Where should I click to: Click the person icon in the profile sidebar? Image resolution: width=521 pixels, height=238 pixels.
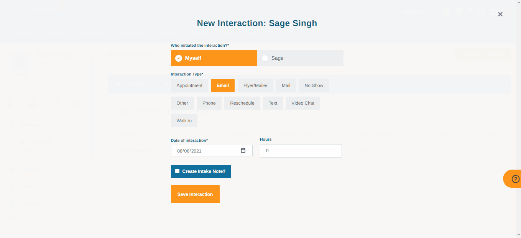[33, 104]
